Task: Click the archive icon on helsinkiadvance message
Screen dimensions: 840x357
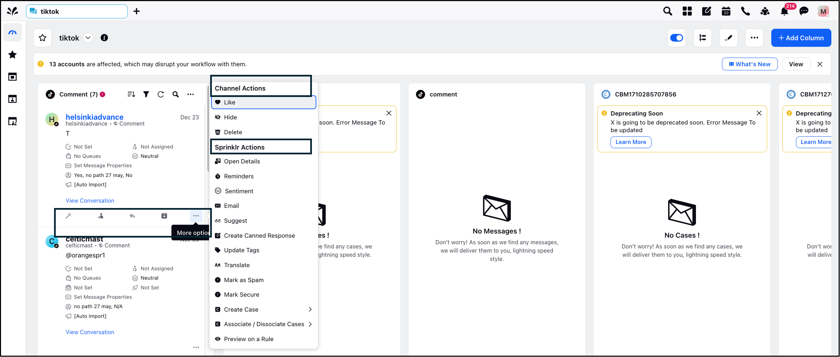Action: point(164,216)
